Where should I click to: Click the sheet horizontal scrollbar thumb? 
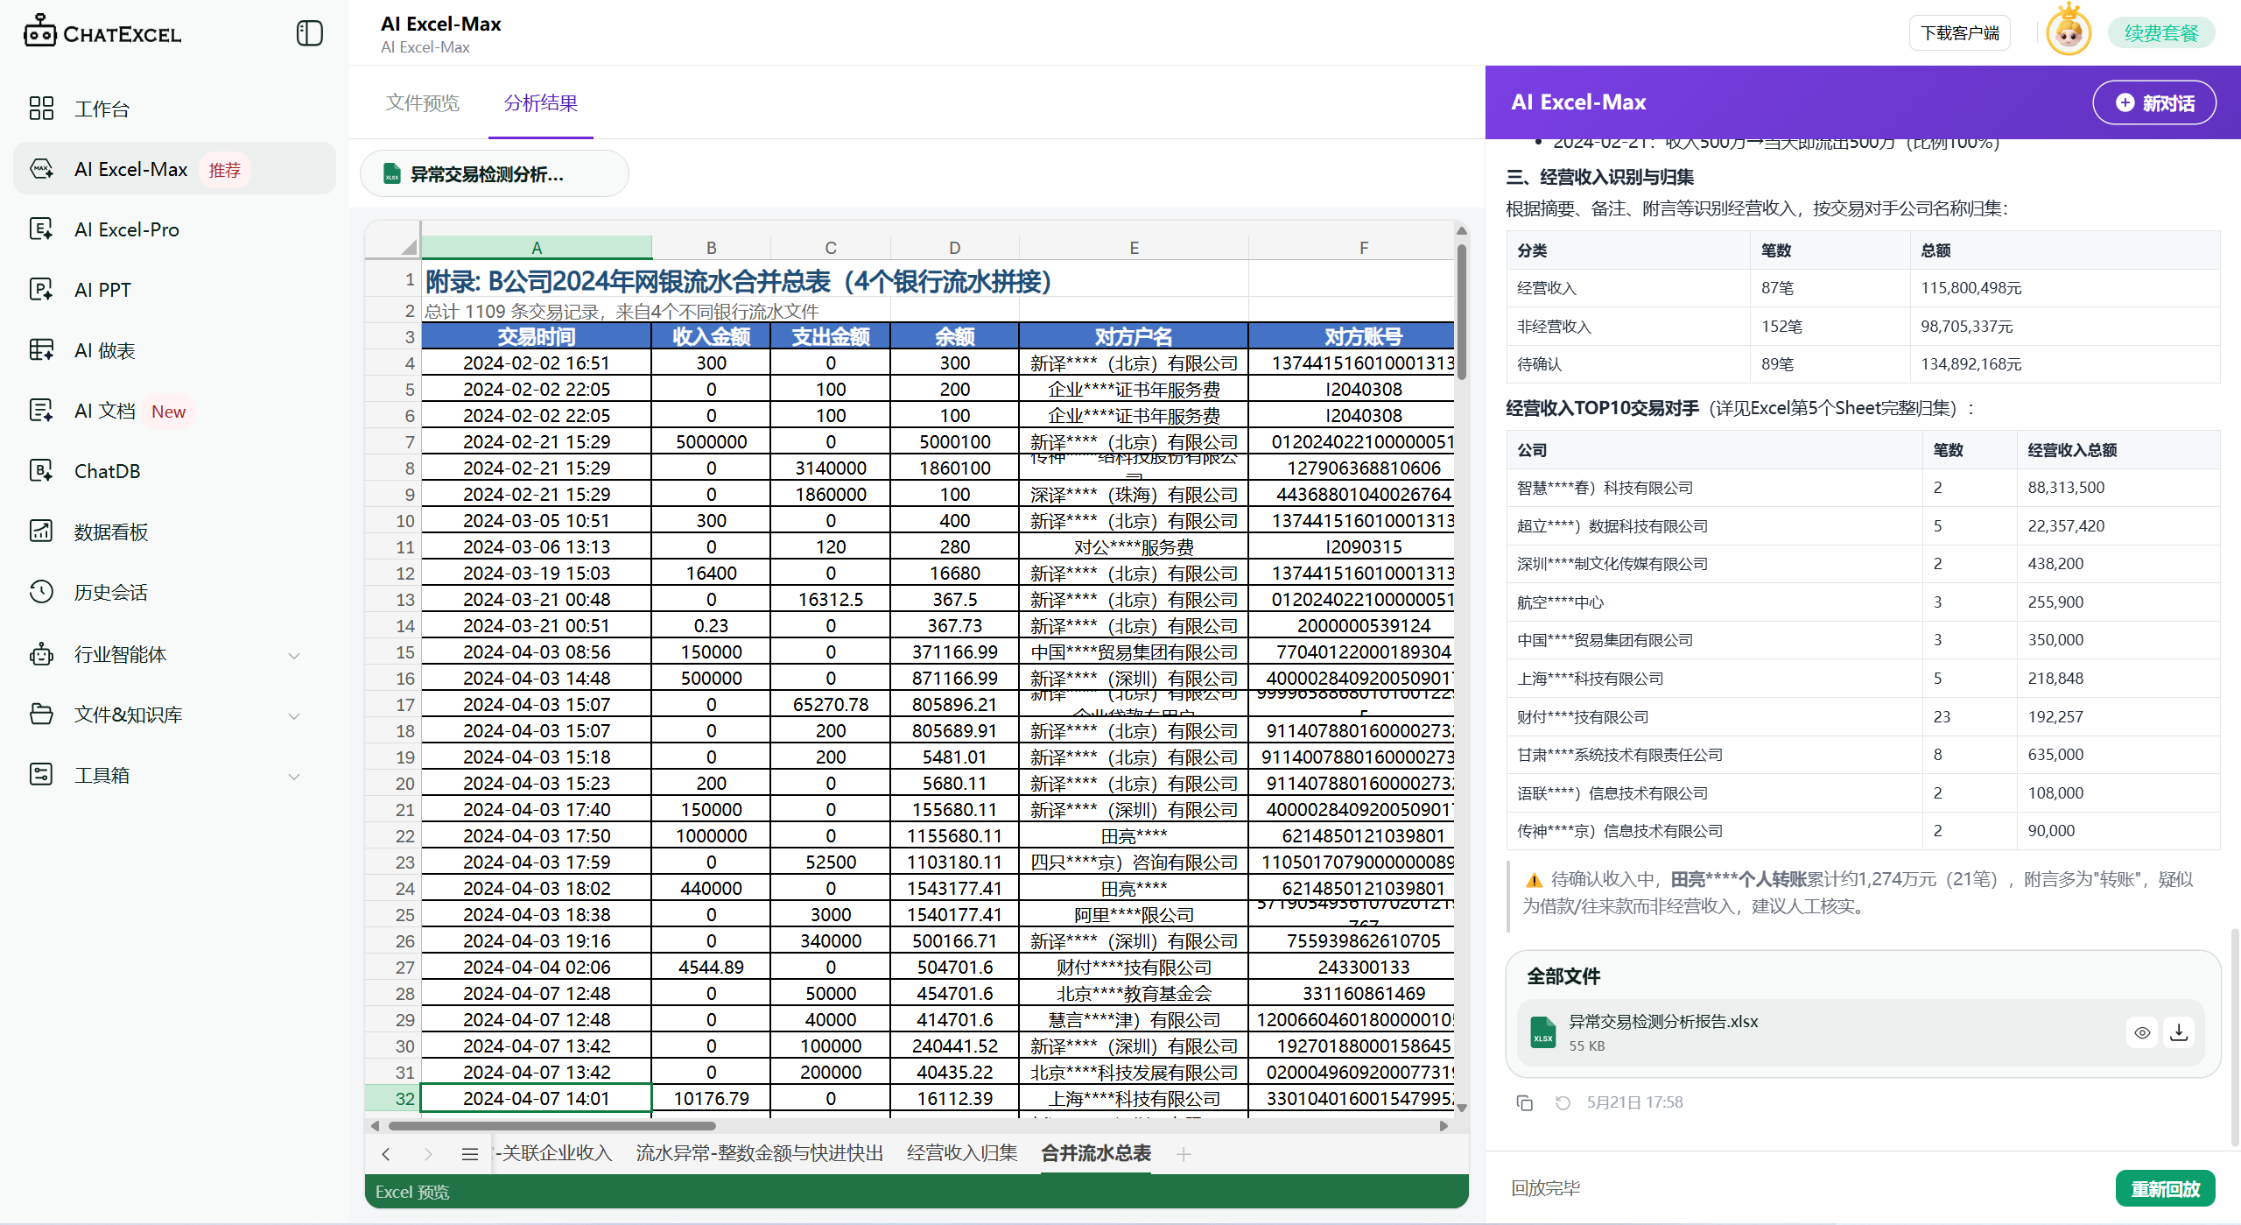click(552, 1126)
